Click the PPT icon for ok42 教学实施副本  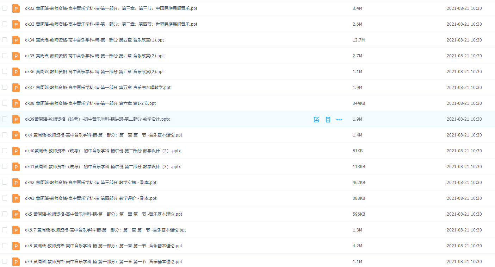[16, 182]
